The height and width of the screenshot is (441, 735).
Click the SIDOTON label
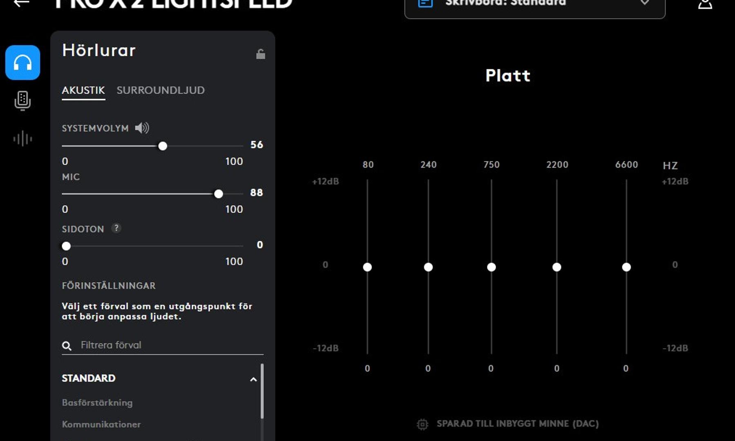[x=83, y=229]
